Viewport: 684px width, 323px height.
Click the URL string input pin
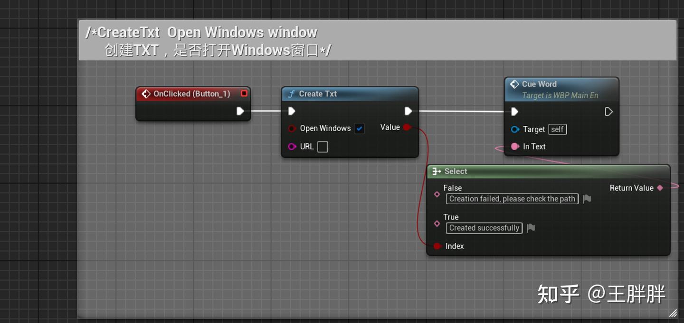292,147
